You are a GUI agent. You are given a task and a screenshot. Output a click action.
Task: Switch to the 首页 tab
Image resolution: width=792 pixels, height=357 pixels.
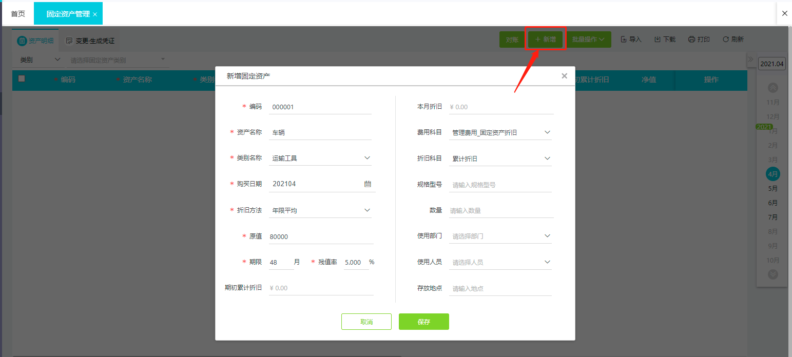[x=18, y=13]
